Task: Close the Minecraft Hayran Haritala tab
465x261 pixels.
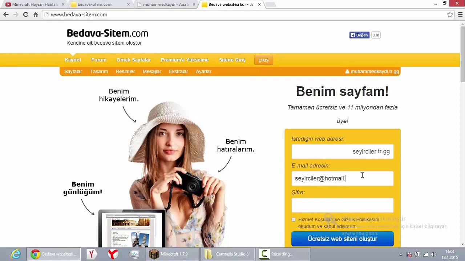Action: 63,4
